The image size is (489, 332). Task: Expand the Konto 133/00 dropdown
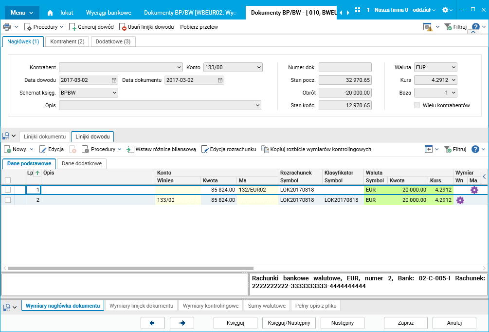click(258, 67)
